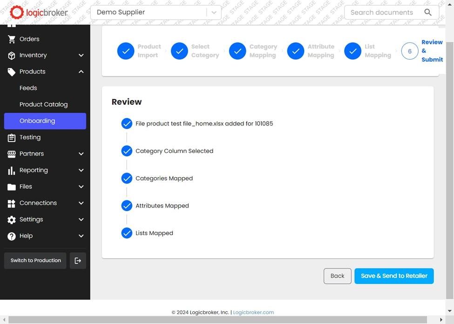This screenshot has height=324, width=454.
Task: Click the Product Import step checkmark
Action: pos(126,51)
